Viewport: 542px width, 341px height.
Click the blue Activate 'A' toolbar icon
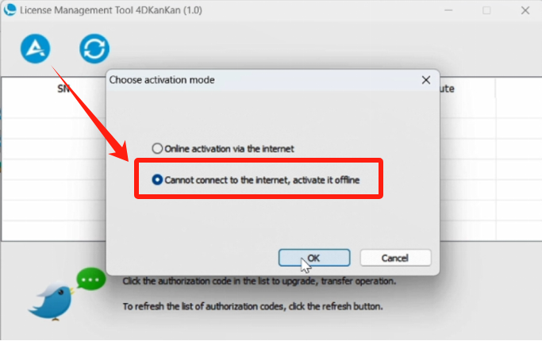coord(35,48)
